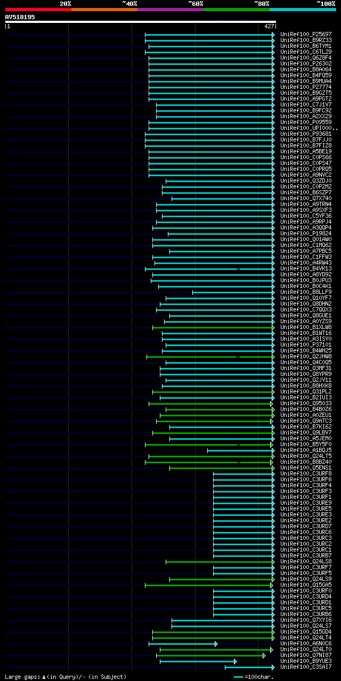Select label UniRef100_Q3ZDJ0
Viewport: 341px width, 681px height.
306,180
